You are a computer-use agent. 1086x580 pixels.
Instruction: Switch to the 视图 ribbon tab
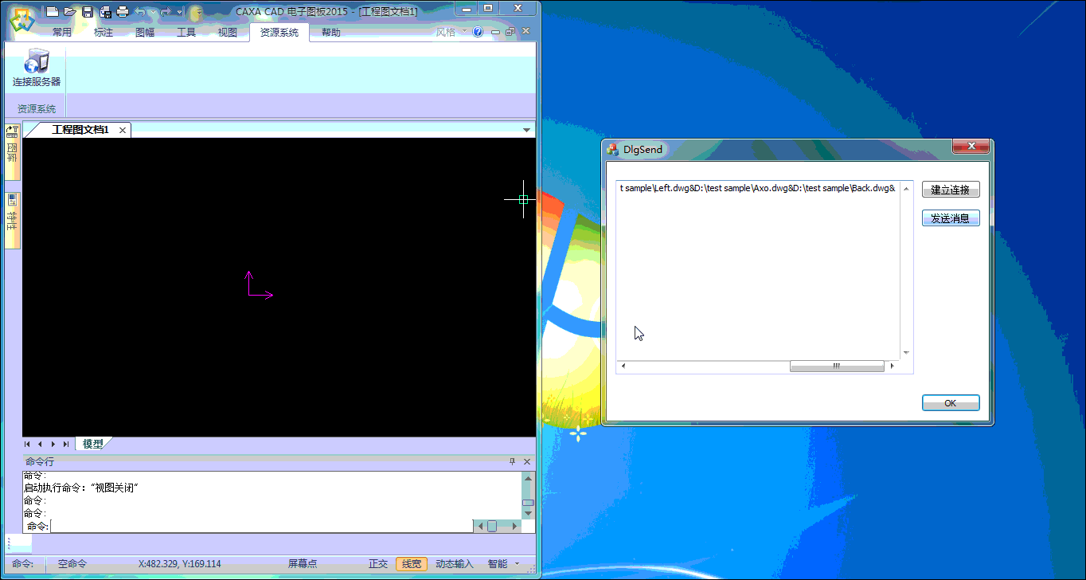tap(228, 33)
